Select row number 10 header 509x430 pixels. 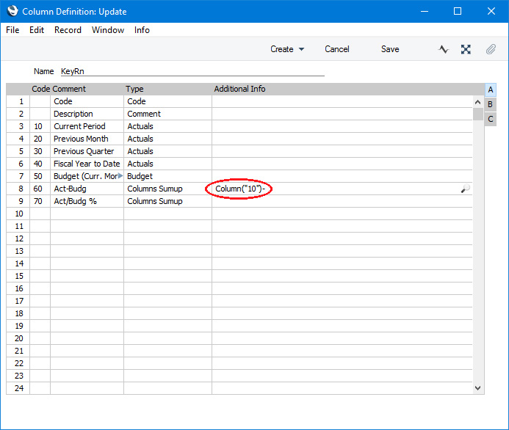(x=18, y=214)
